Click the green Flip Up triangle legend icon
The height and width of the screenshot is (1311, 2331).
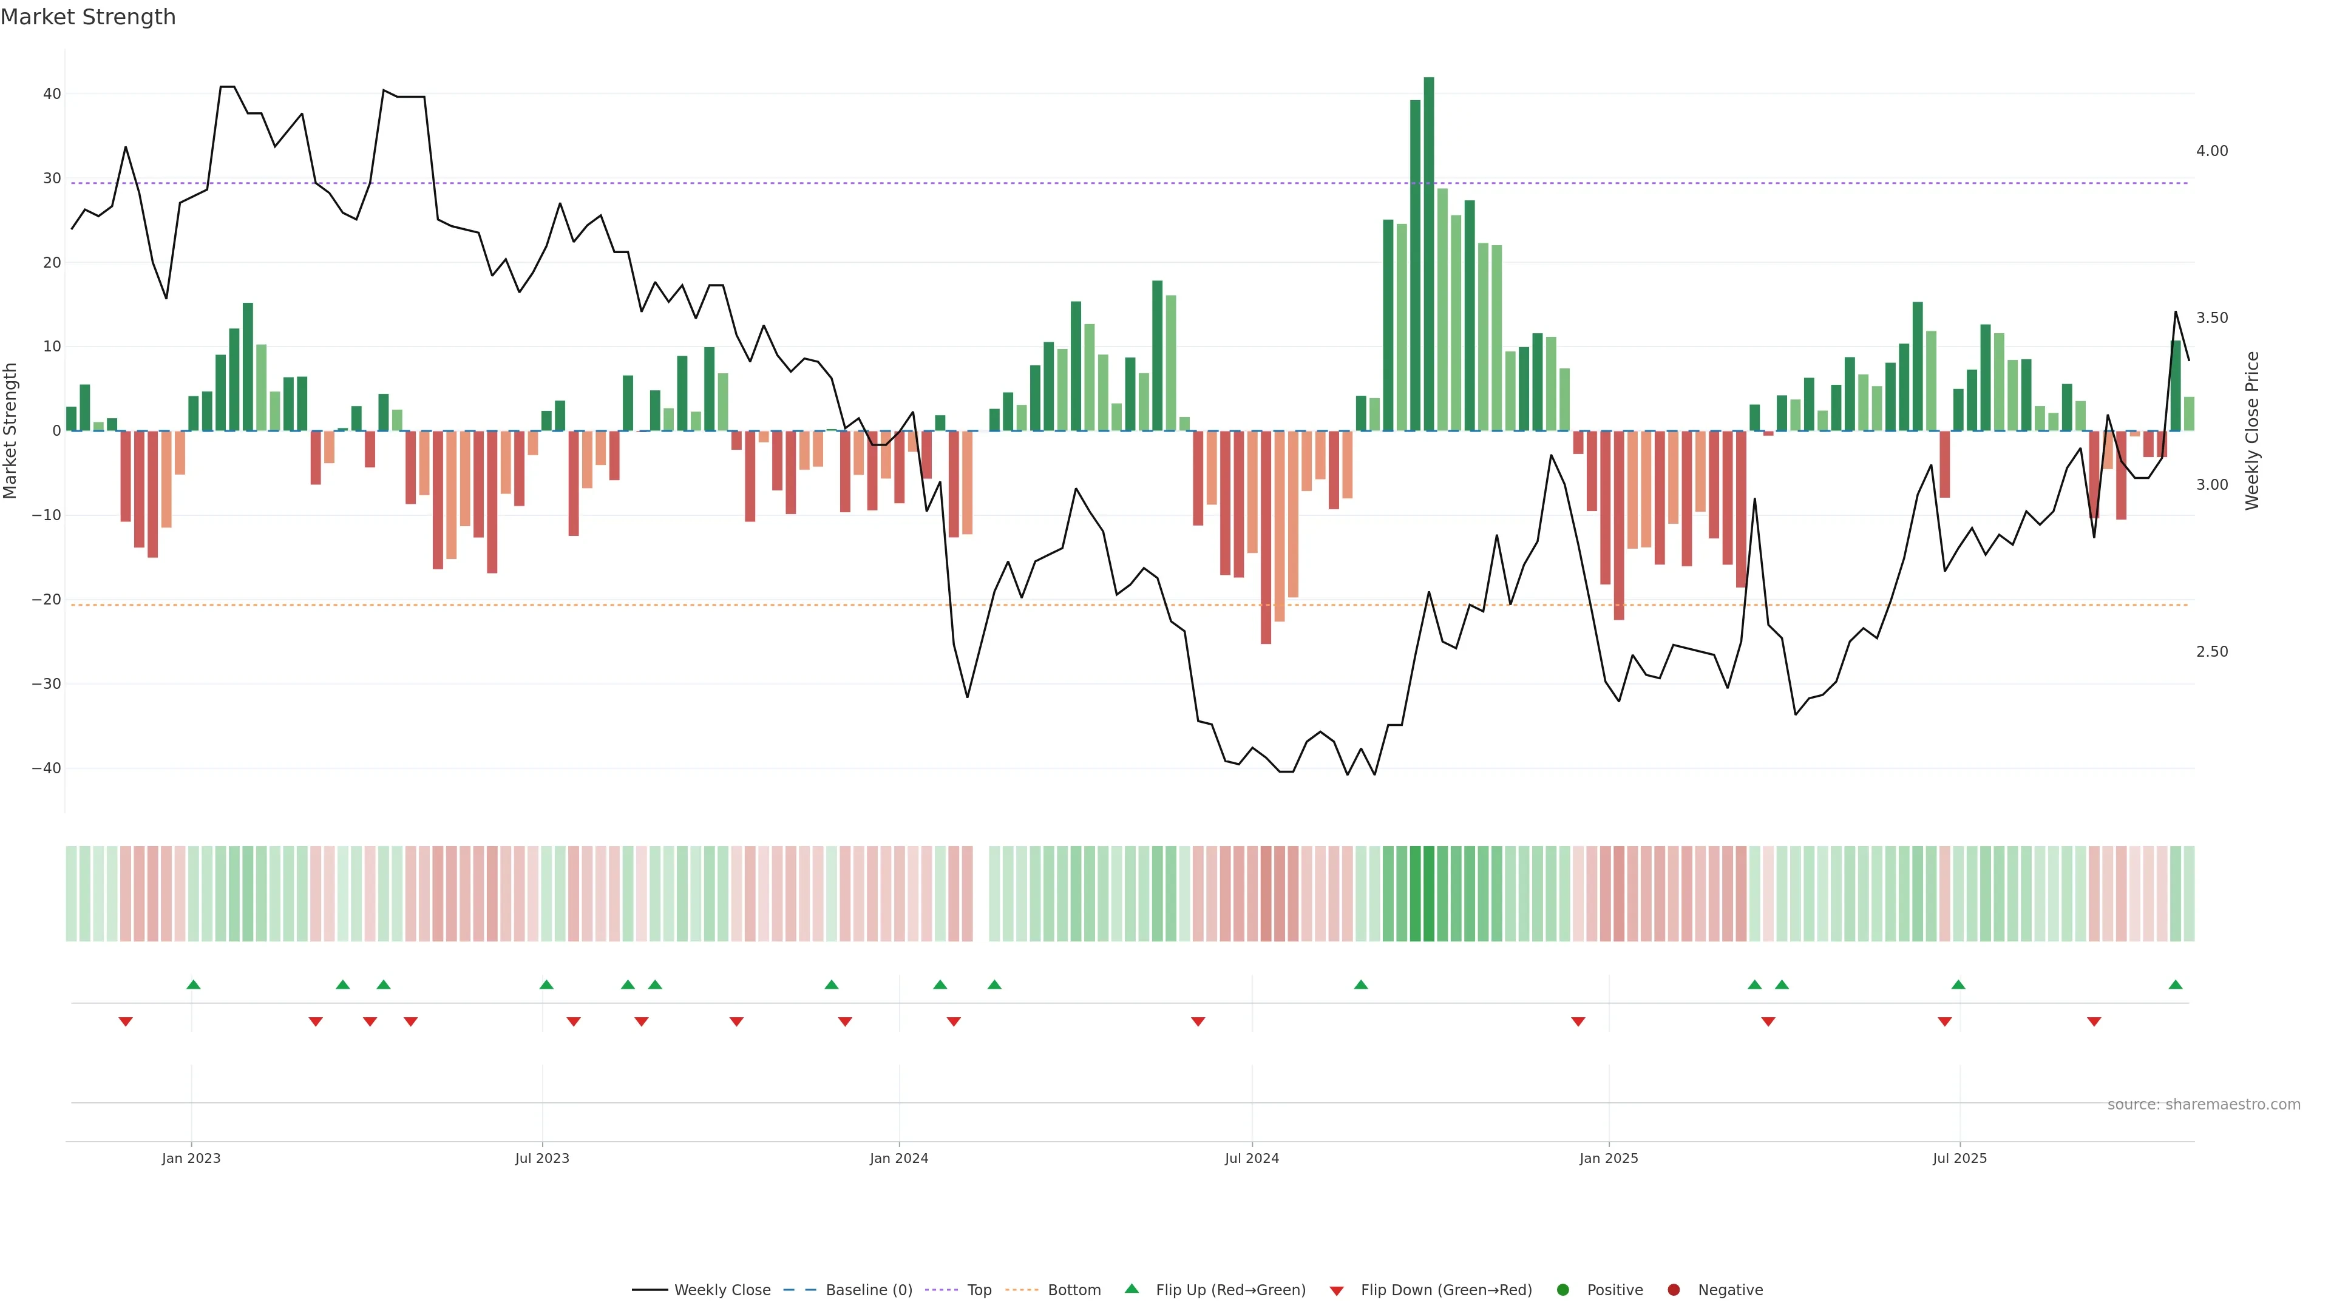pos(1131,1289)
